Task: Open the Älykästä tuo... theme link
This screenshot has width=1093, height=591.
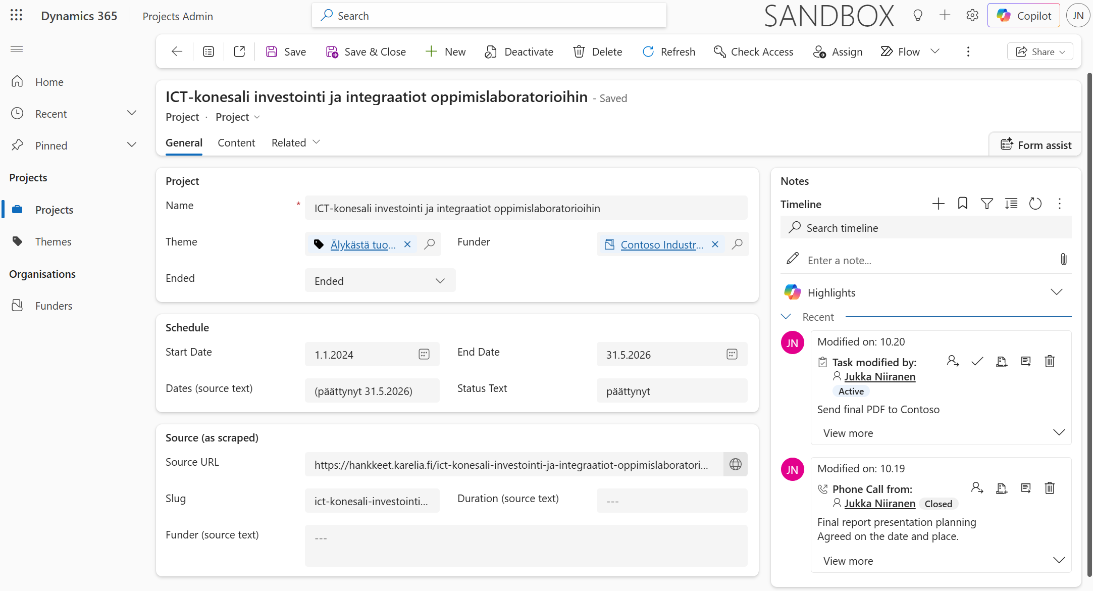Action: (363, 244)
